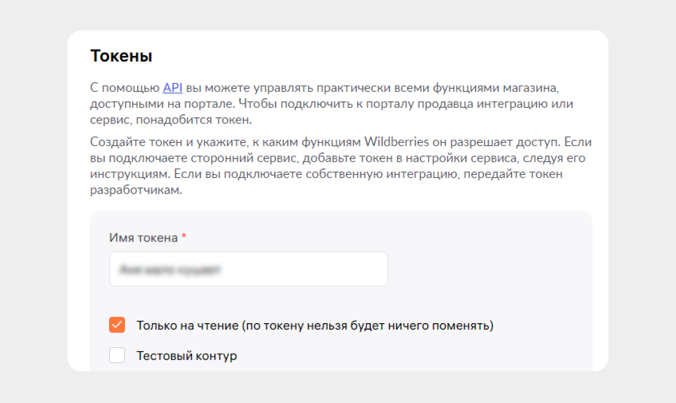Image resolution: width=676 pixels, height=403 pixels.
Task: Click the 'Тестовый контур' label text
Action: click(x=187, y=356)
